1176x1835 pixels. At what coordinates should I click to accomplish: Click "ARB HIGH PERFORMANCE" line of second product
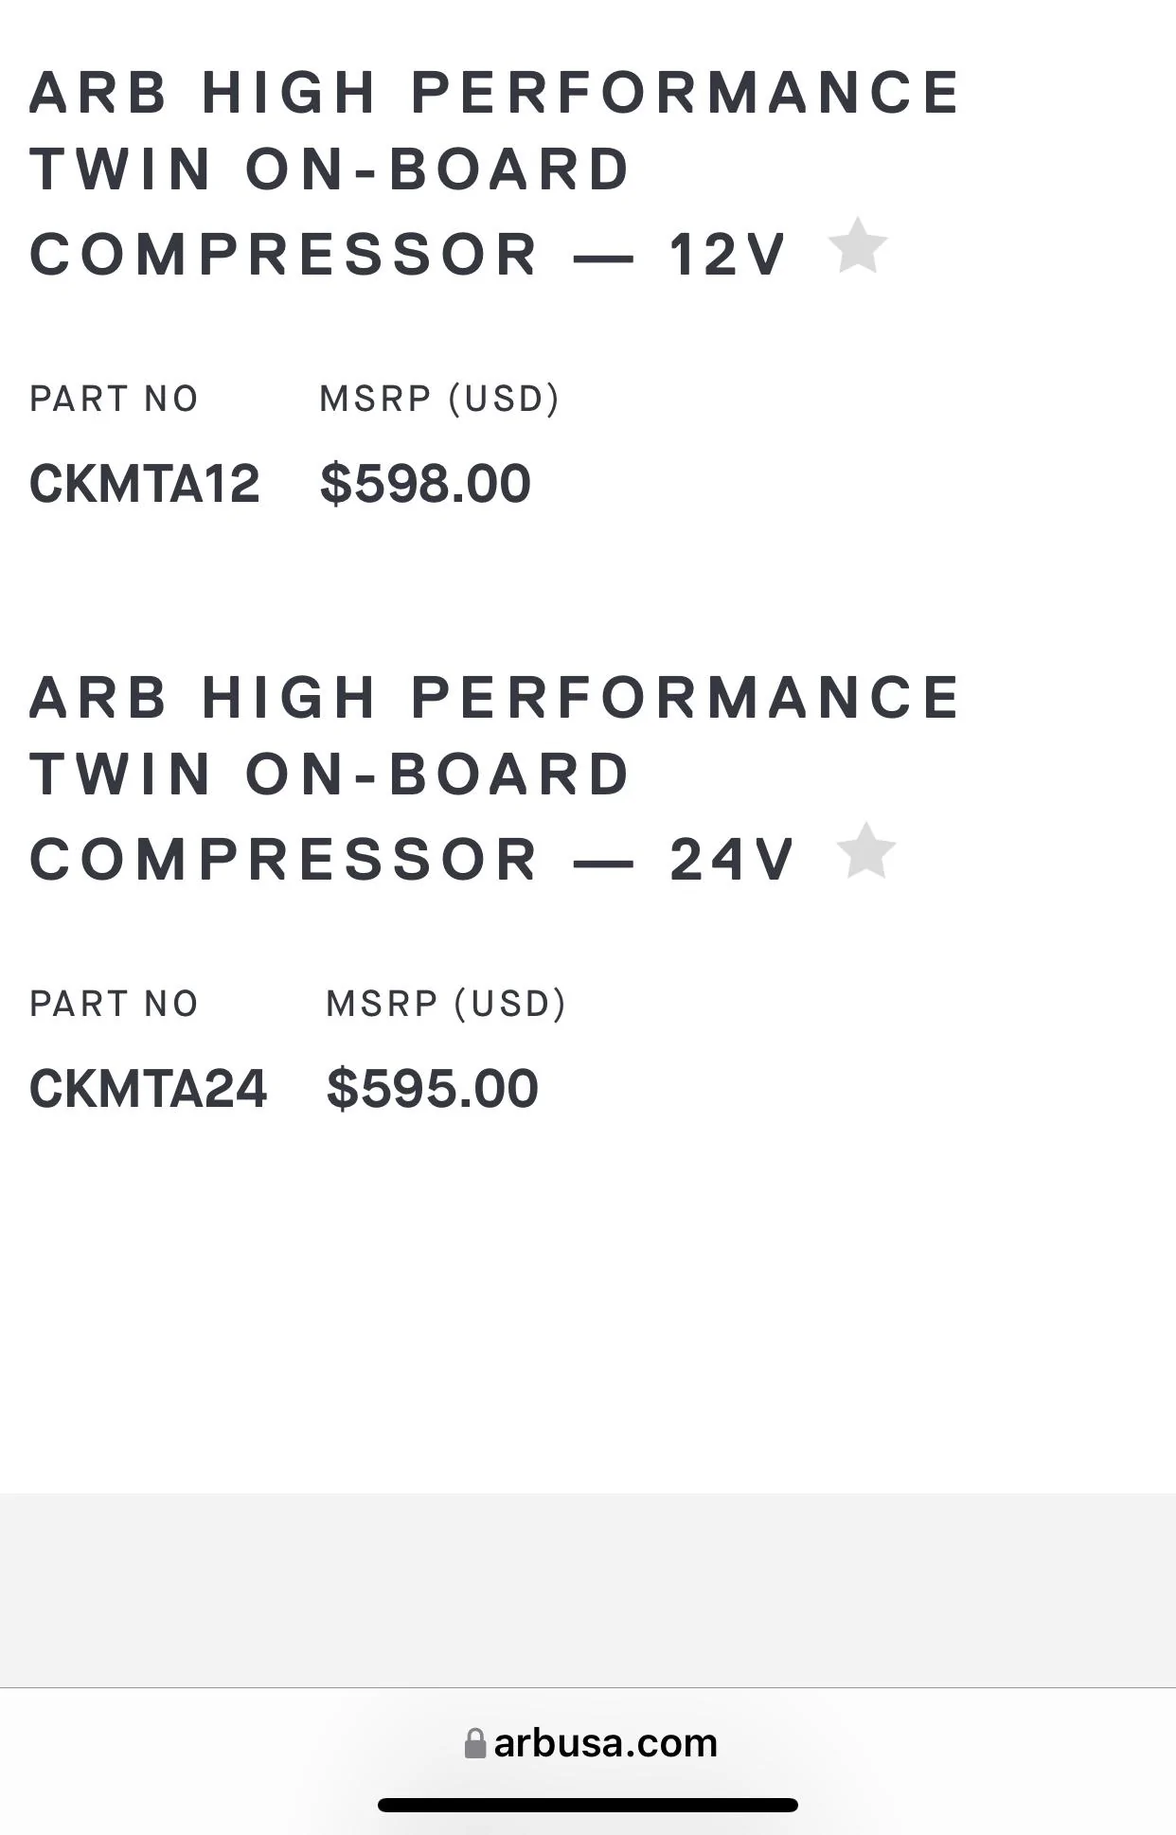coord(495,698)
